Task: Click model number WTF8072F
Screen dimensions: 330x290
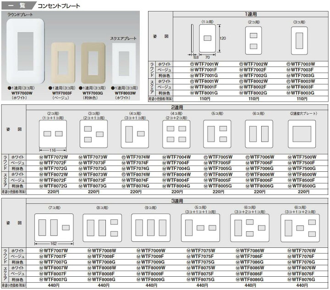Action: pos(55,180)
